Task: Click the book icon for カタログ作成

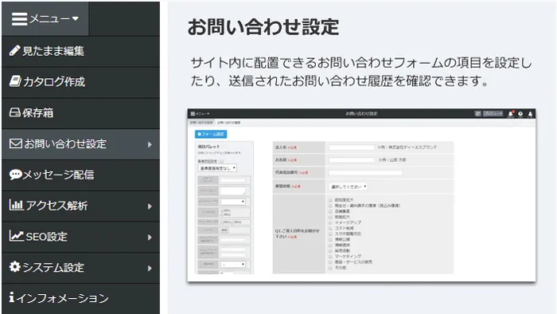Action: point(15,81)
